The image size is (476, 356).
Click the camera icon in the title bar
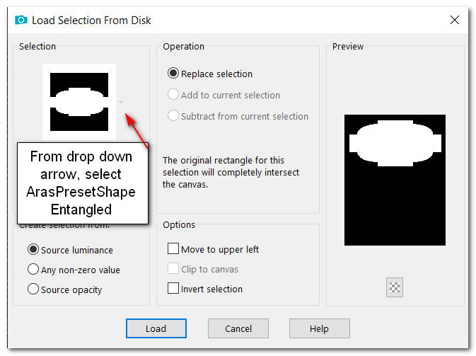pyautogui.click(x=20, y=21)
